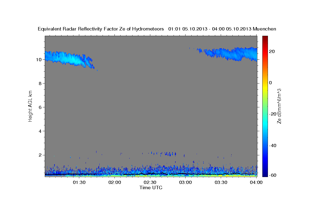Click the "2" height tick label
The height and width of the screenshot is (212, 318).
click(x=40, y=155)
